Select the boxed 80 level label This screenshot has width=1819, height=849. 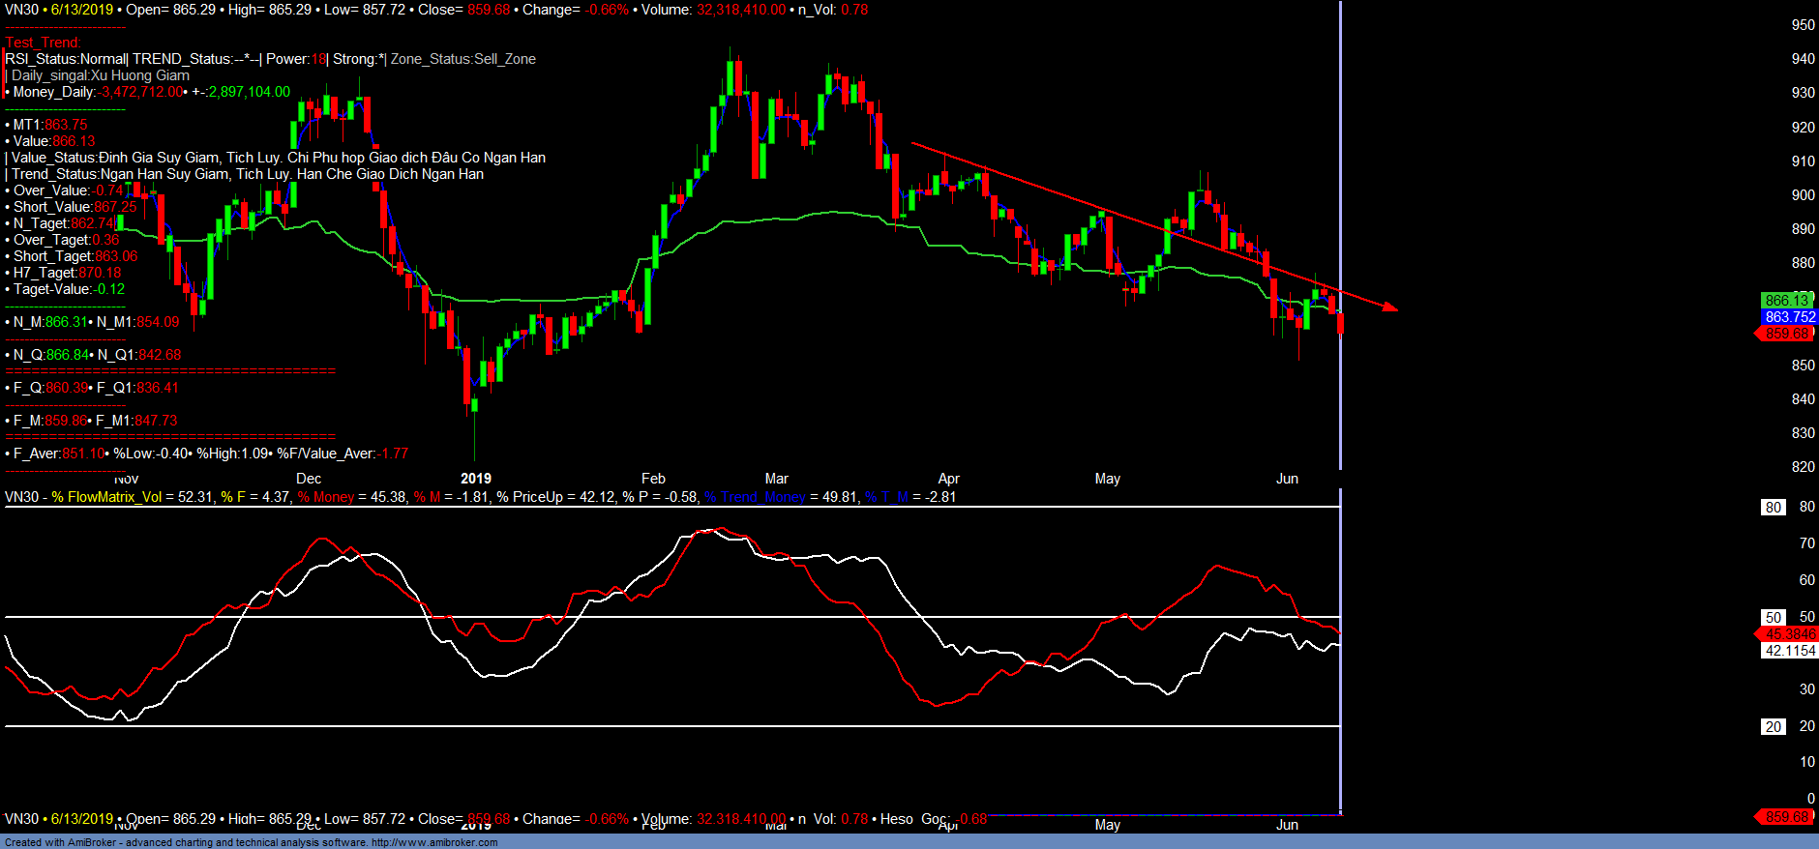(1773, 508)
